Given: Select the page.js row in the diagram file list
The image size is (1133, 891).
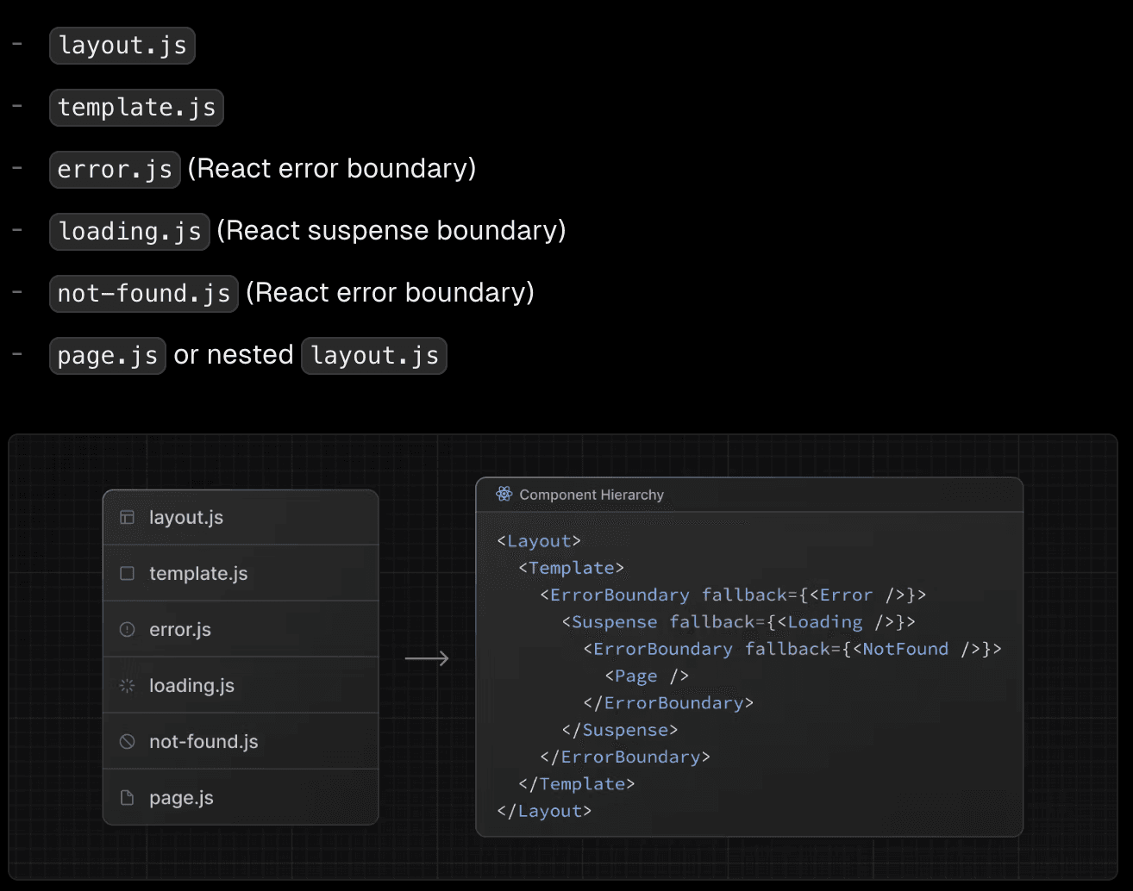Looking at the screenshot, I should pyautogui.click(x=241, y=797).
